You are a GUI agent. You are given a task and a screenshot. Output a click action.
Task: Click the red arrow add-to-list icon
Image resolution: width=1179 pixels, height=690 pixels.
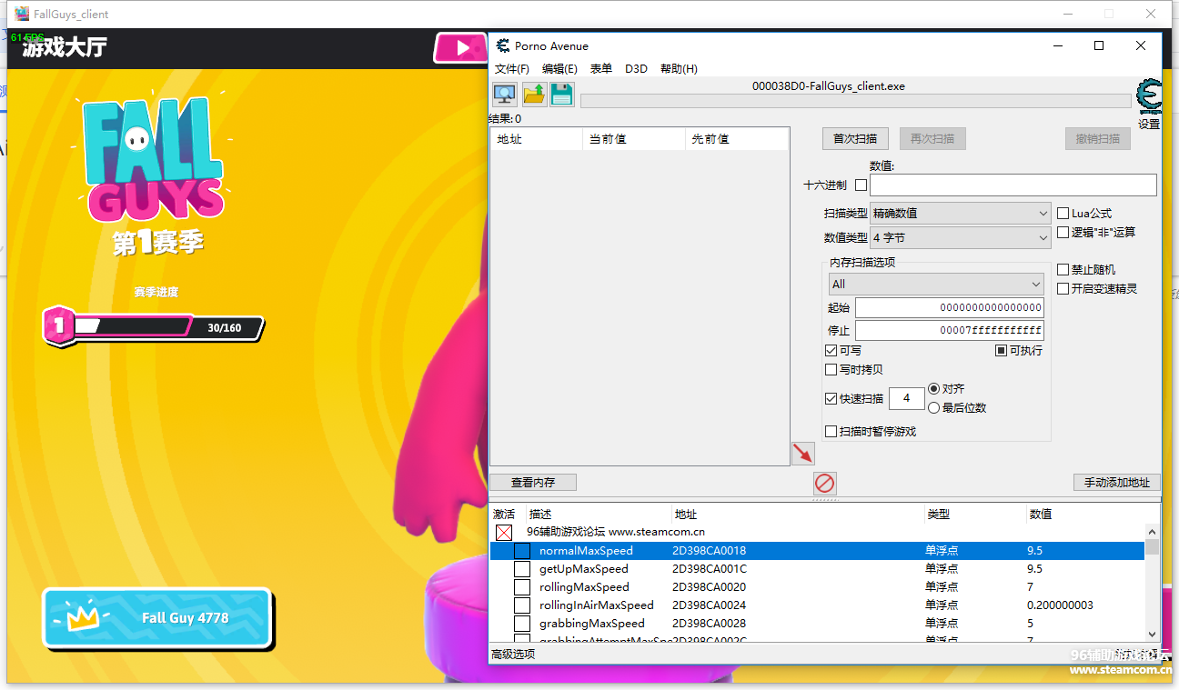tap(802, 453)
